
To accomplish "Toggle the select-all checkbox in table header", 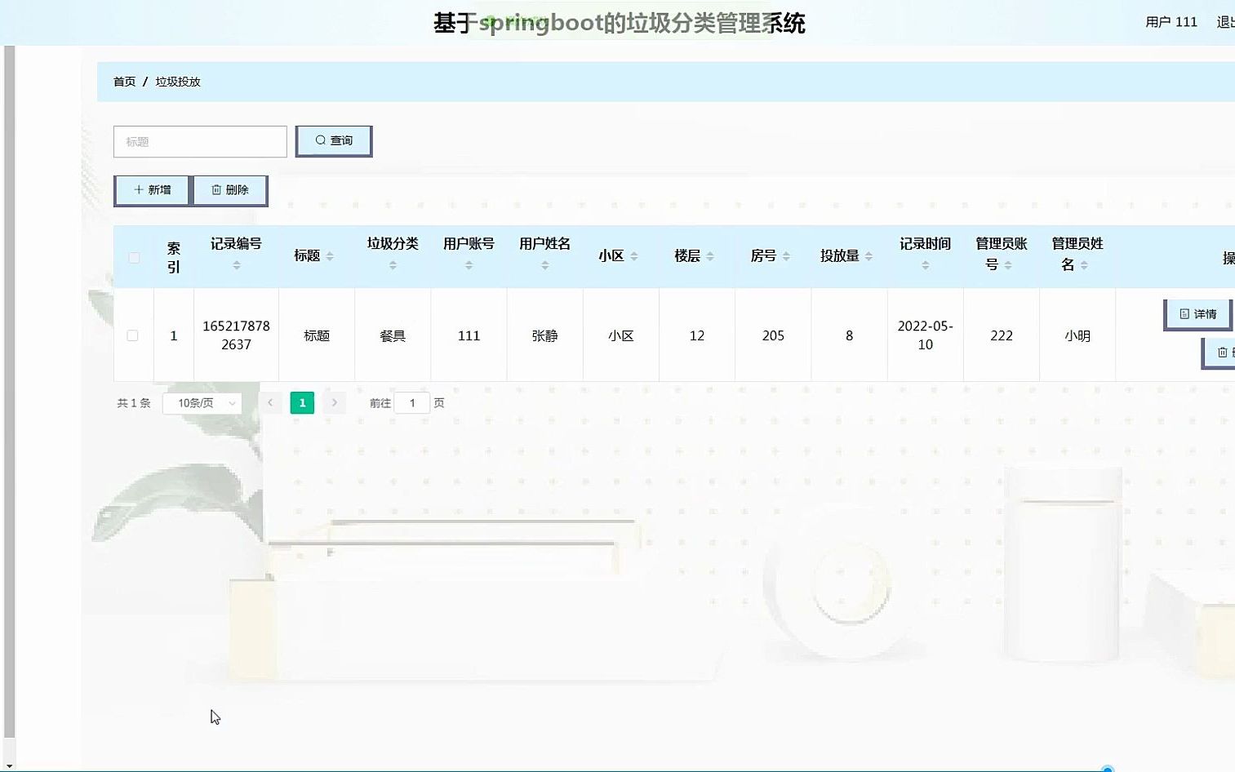I will [x=134, y=258].
